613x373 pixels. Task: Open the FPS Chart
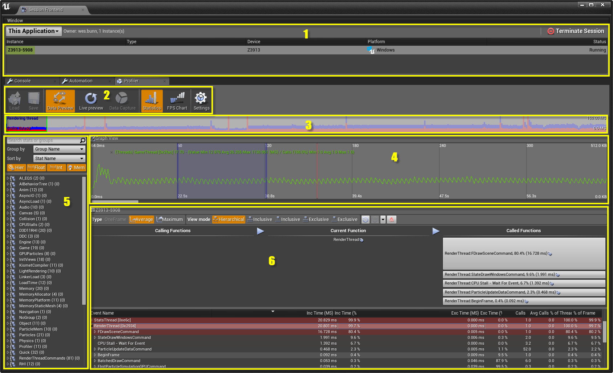(177, 101)
